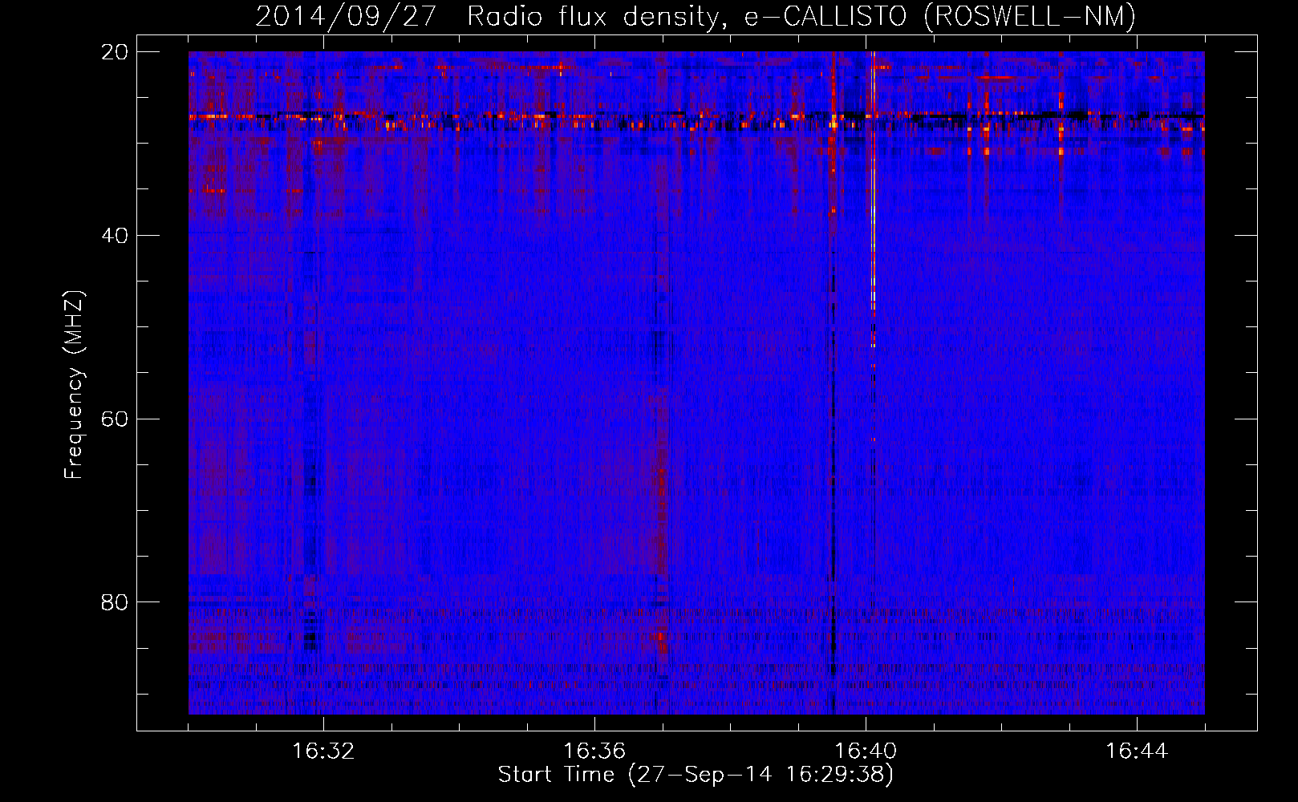The image size is (1298, 802).
Task: Click the 20 frequency tick label
Action: 115,52
